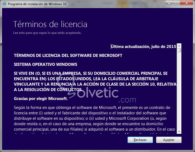Click 'SISTEMA OPERATIVO WINDOWS' line

[45, 64]
